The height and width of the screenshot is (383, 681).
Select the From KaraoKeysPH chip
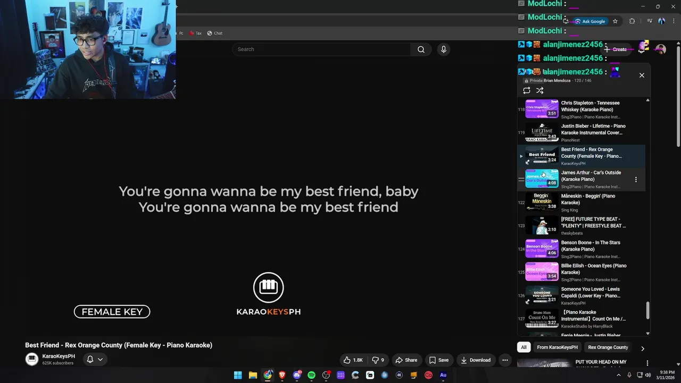pos(557,347)
